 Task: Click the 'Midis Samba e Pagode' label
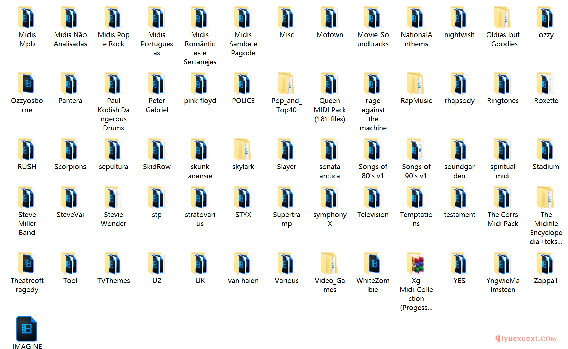point(243,44)
